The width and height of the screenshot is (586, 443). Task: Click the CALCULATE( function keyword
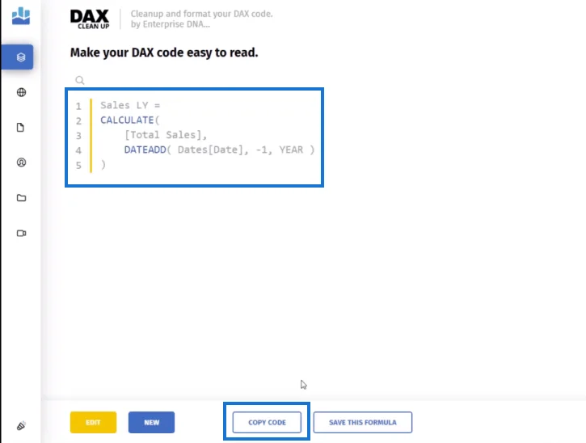pyautogui.click(x=129, y=120)
